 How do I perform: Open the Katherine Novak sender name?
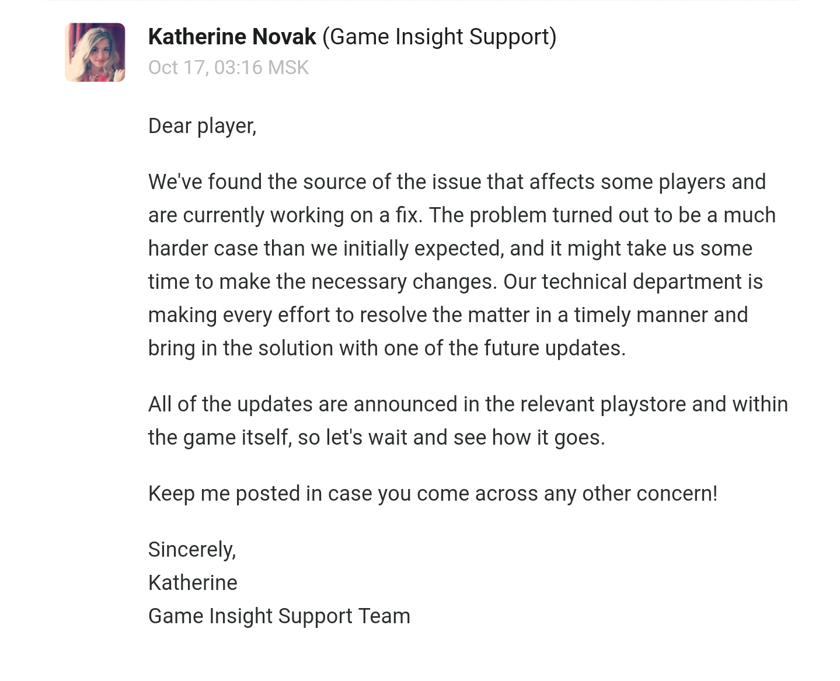tap(232, 37)
